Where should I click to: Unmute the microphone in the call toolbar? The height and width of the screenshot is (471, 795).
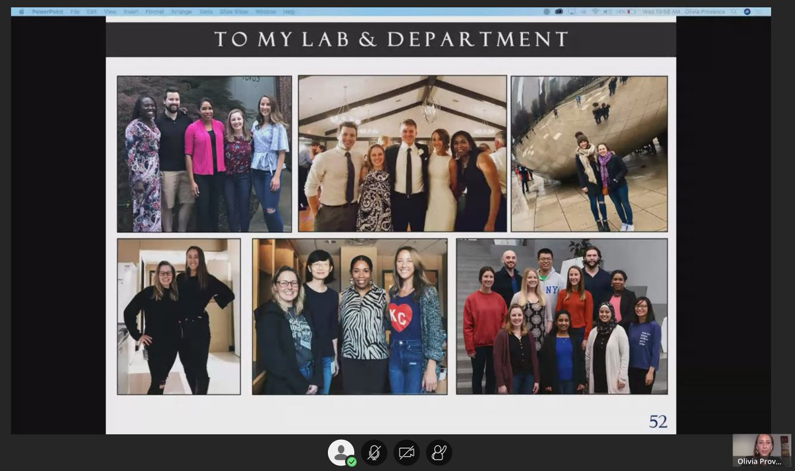(374, 452)
